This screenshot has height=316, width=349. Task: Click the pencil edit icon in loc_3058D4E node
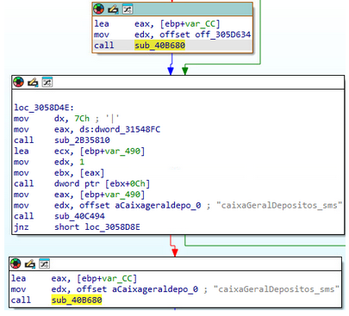click(x=33, y=83)
